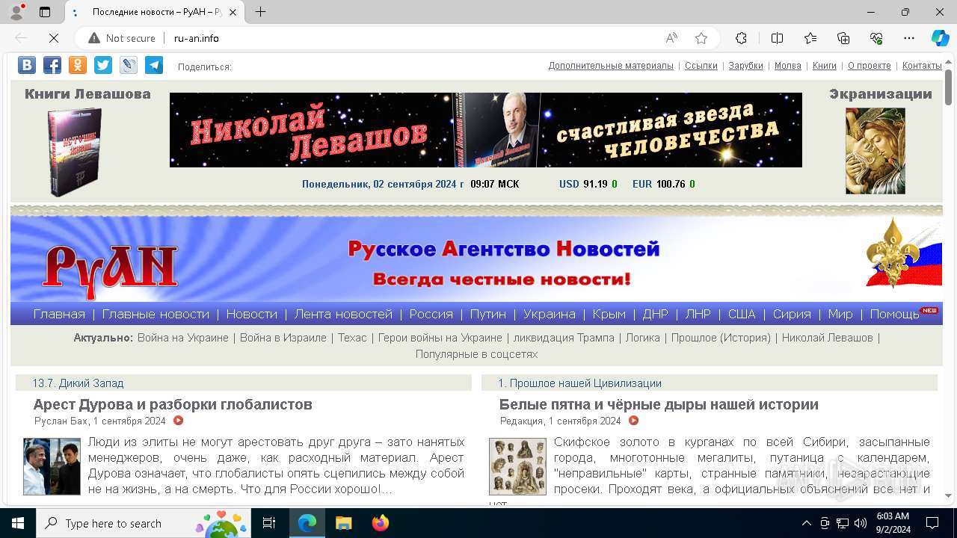Open Лента новостей menu item
The image size is (957, 538).
pos(343,314)
